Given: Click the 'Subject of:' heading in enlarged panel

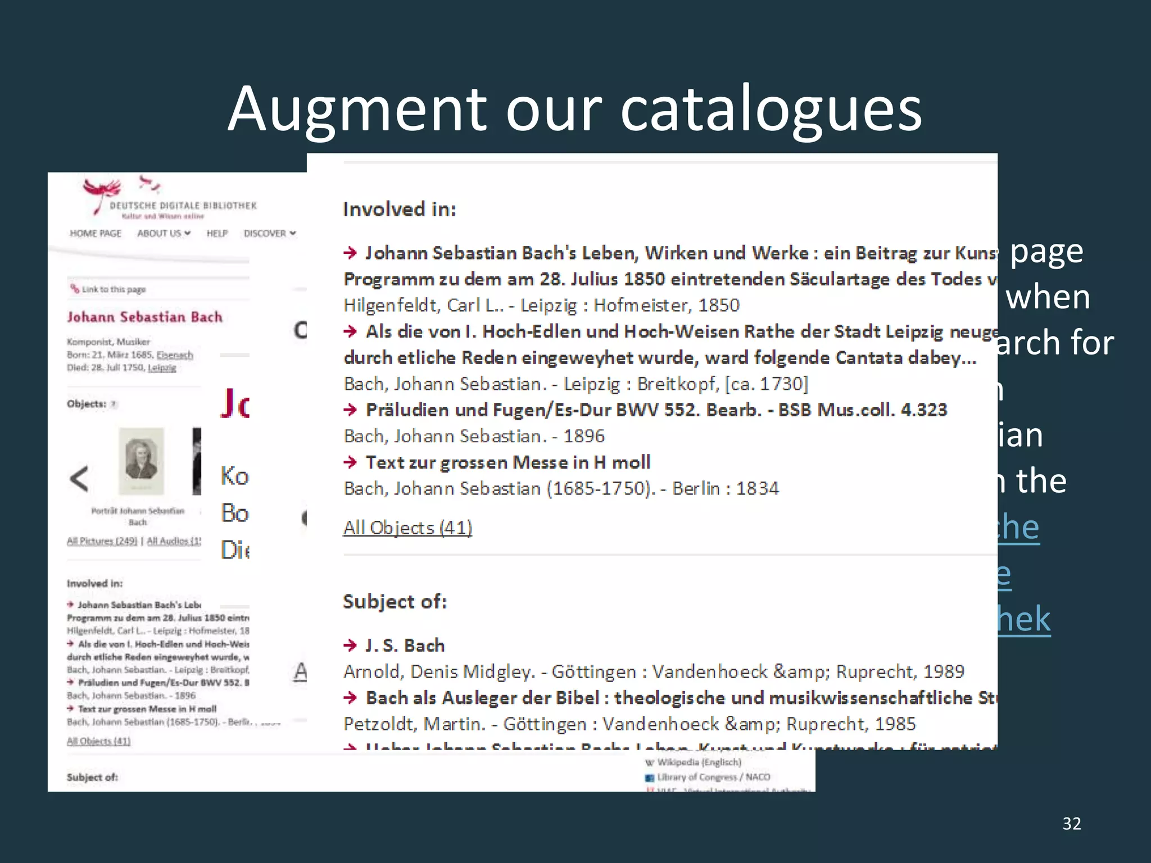Looking at the screenshot, I should click(395, 602).
